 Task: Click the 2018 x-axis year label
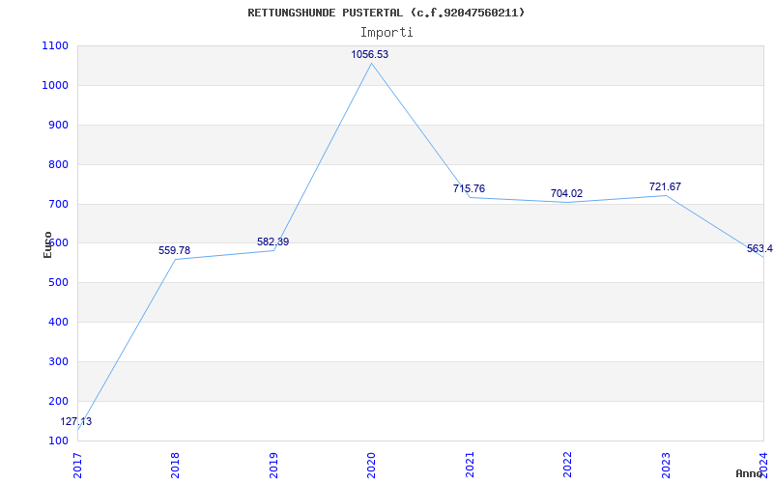pyautogui.click(x=175, y=465)
